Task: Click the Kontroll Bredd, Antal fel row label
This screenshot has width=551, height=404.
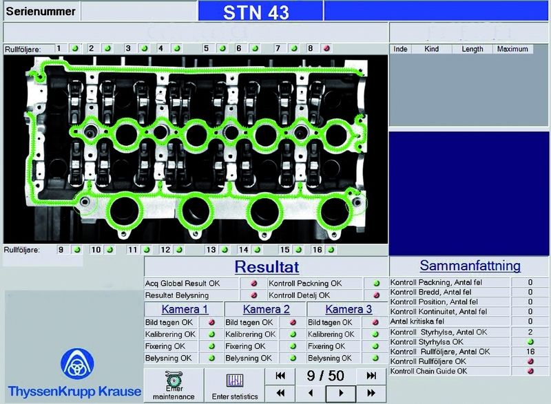Action: [431, 292]
